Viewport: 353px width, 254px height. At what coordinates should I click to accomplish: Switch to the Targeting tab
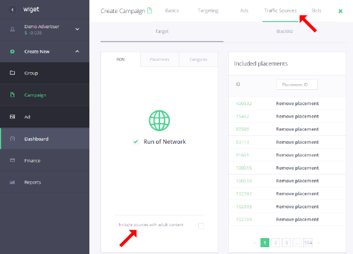[x=208, y=11]
